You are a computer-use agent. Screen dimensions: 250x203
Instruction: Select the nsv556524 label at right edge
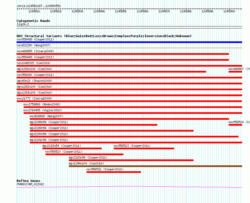point(239,122)
